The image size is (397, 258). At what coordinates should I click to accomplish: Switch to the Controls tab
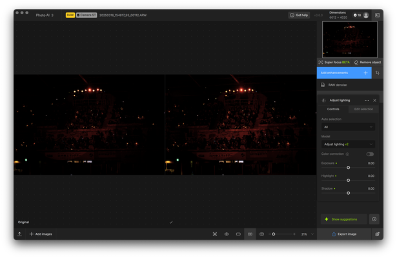(x=333, y=109)
